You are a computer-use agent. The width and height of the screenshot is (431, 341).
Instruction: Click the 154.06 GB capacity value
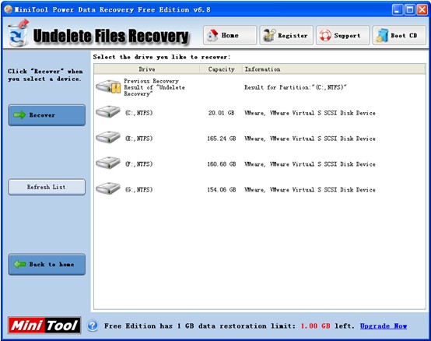221,190
